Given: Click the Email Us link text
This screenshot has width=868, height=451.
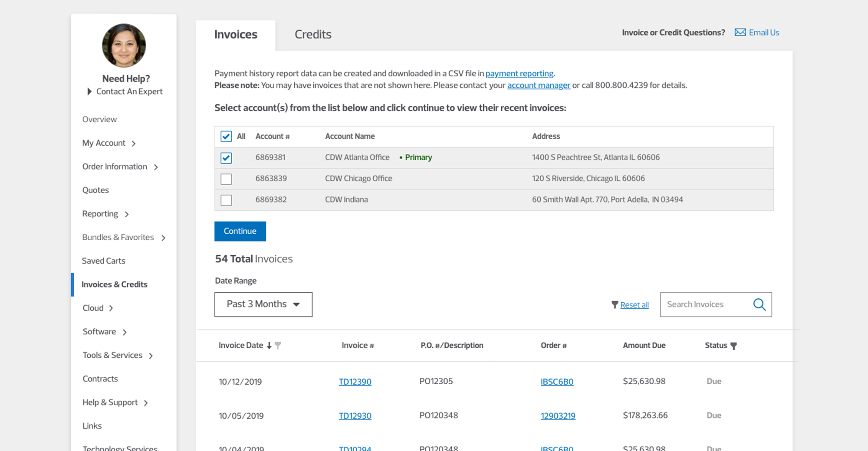Looking at the screenshot, I should 764,33.
